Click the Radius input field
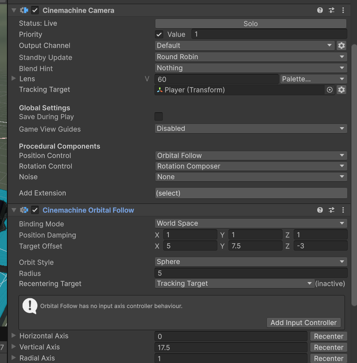 251,273
